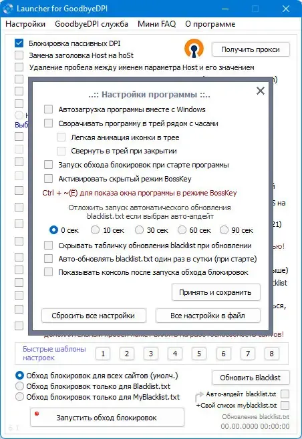The image size is (302, 439).
Task: Click the orange keyhole proxy icon
Action: tap(194, 49)
